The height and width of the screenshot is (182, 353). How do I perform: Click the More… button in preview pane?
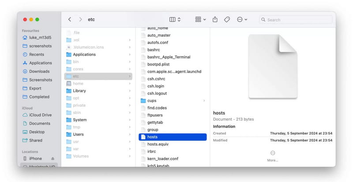click(x=273, y=156)
